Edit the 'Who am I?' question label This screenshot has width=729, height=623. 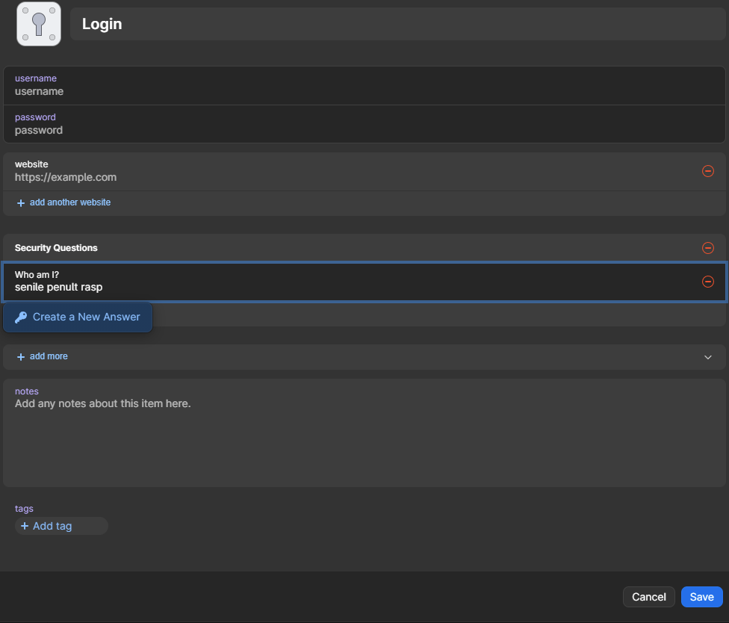(x=37, y=275)
